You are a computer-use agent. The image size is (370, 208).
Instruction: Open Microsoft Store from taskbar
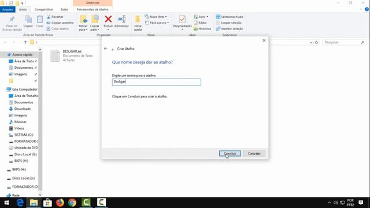coord(47,203)
